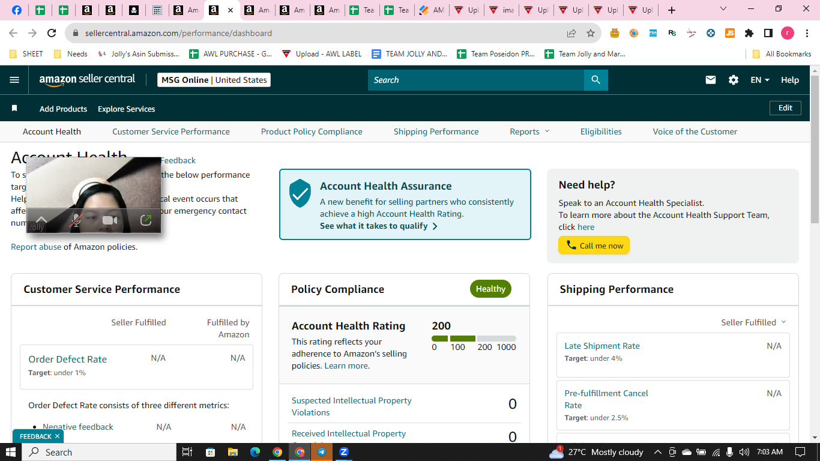Image resolution: width=820 pixels, height=461 pixels.
Task: Click the Help link in the header
Action: pyautogui.click(x=790, y=80)
